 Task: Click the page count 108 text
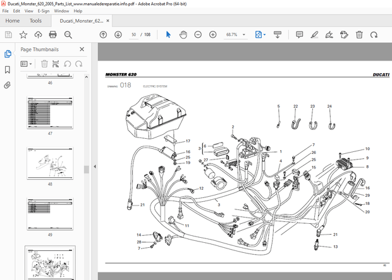(147, 35)
